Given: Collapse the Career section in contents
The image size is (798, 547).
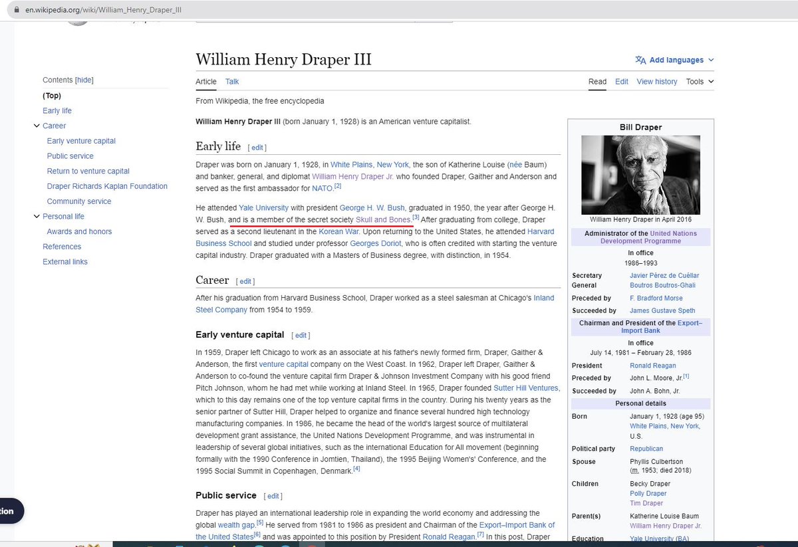Looking at the screenshot, I should (37, 126).
